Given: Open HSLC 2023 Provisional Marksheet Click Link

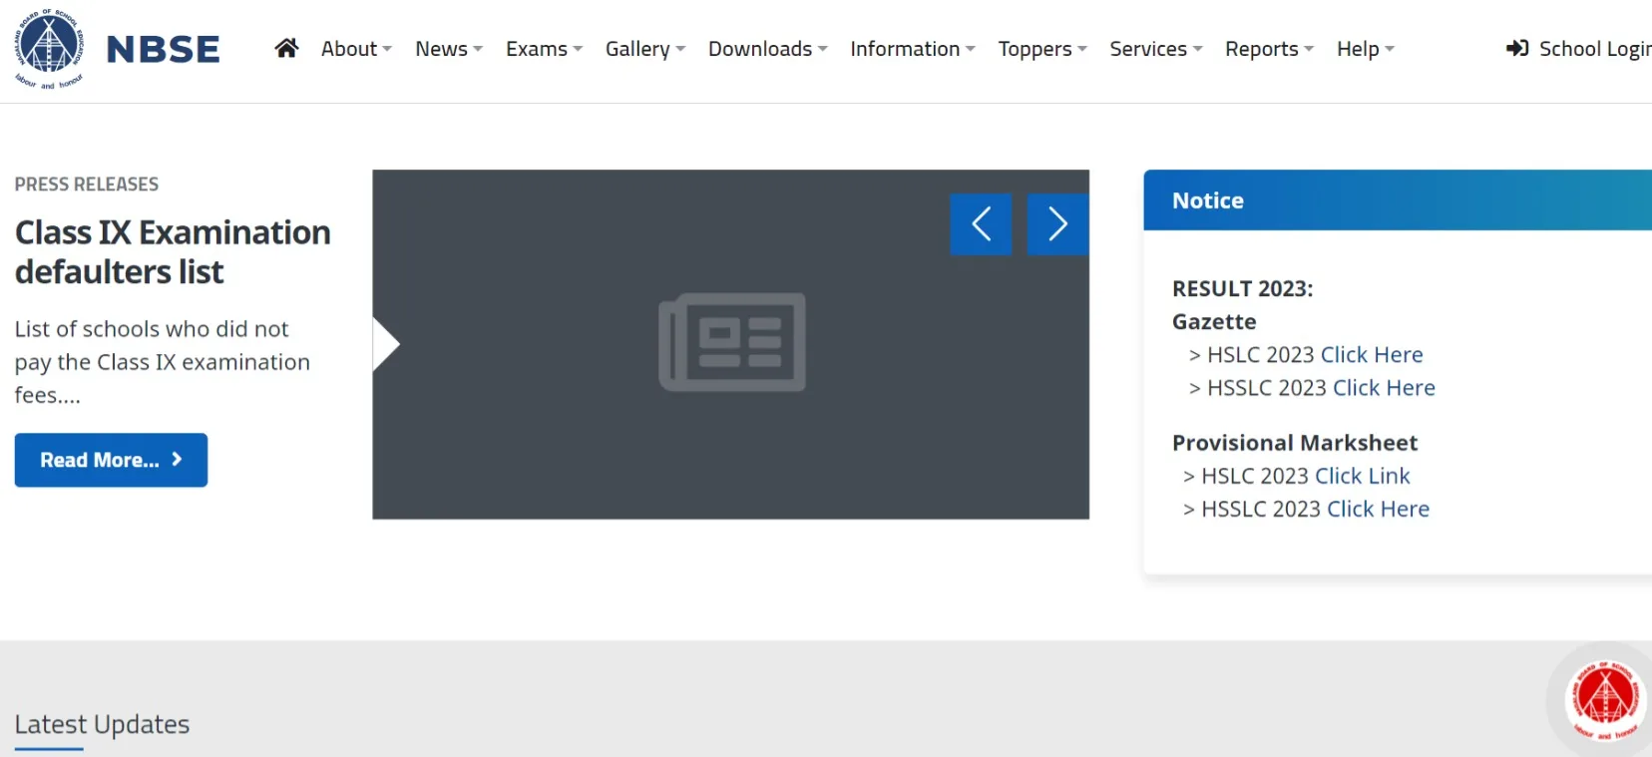Looking at the screenshot, I should pos(1362,477).
